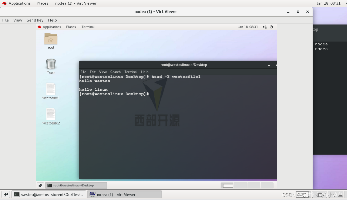
Task: Open the root home folder icon
Action: pos(51,39)
